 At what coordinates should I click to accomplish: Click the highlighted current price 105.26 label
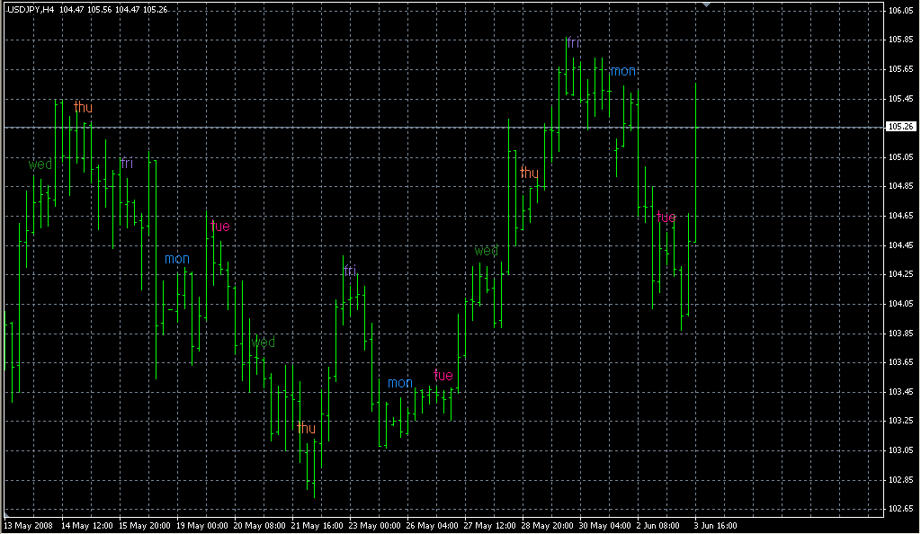[x=900, y=127]
